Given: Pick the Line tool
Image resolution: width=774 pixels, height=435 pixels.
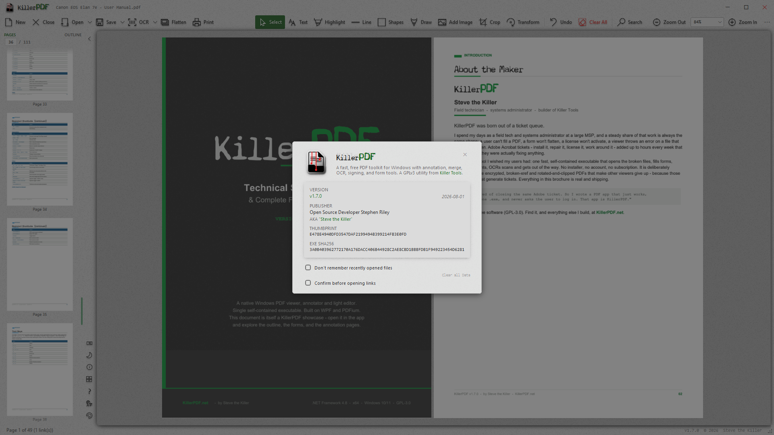Looking at the screenshot, I should [361, 22].
